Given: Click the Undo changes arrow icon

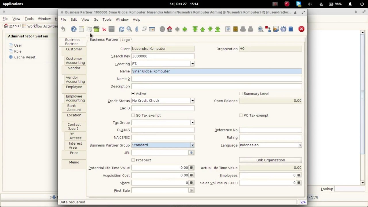Looking at the screenshot, I should tap(63, 29).
